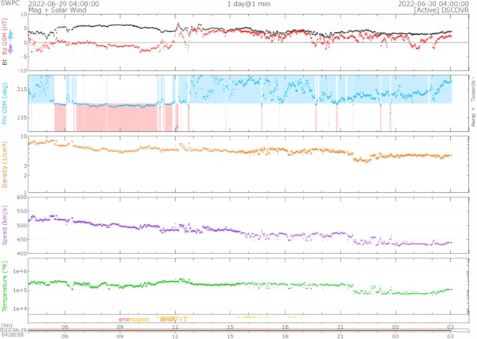Click the 'Phi GSM (deg)' axis label
477x339 pixels.
(4, 104)
